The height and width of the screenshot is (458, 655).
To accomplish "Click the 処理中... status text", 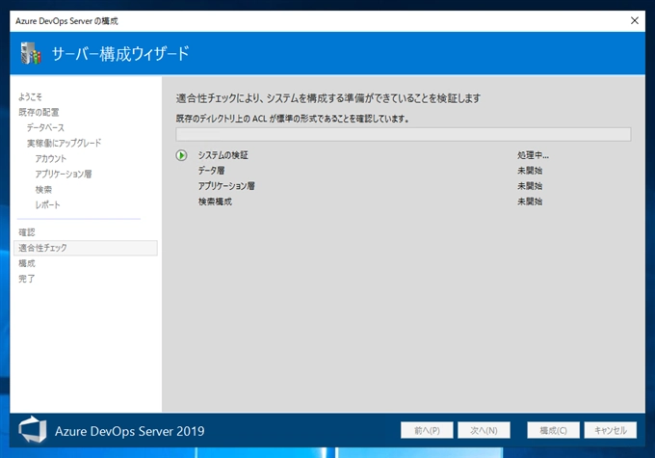I will click(533, 155).
